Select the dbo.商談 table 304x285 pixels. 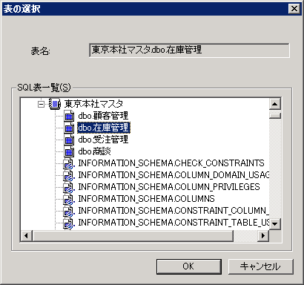[x=94, y=151]
